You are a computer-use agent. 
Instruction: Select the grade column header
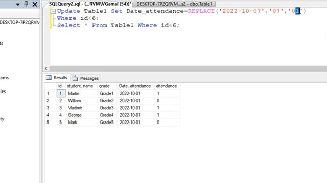click(107, 86)
